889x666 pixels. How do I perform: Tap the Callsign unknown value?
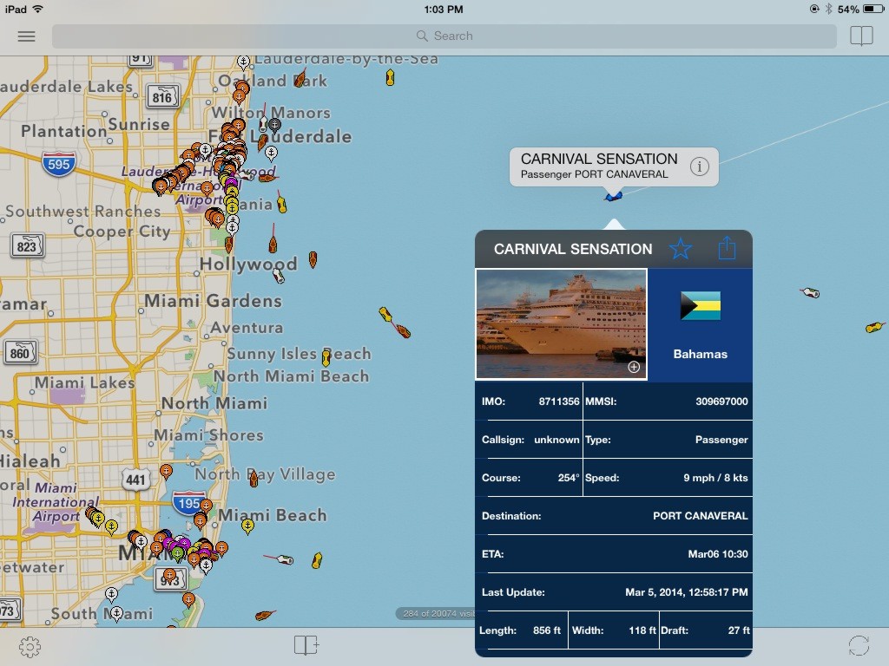[556, 440]
